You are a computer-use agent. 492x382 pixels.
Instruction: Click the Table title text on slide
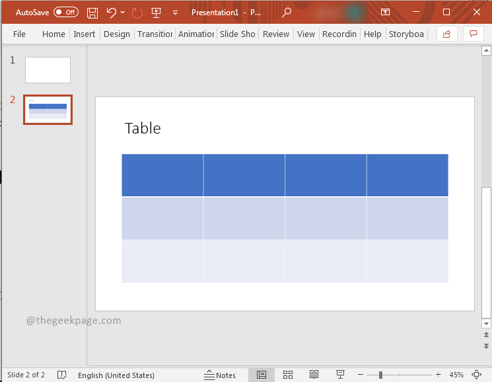pyautogui.click(x=143, y=128)
